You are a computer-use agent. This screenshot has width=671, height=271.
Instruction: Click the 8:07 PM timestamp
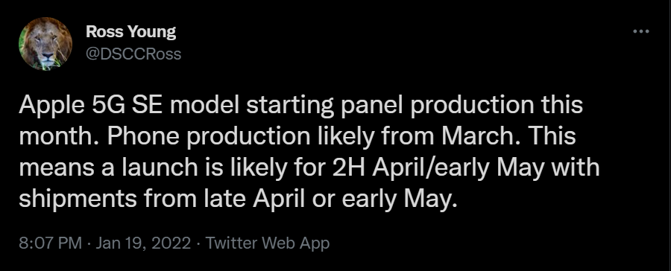click(x=50, y=243)
